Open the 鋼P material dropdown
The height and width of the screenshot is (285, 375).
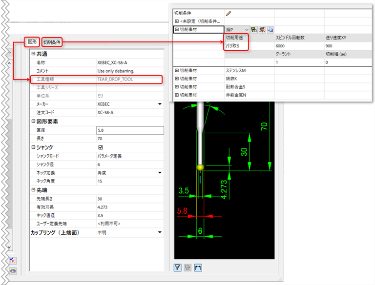click(247, 30)
